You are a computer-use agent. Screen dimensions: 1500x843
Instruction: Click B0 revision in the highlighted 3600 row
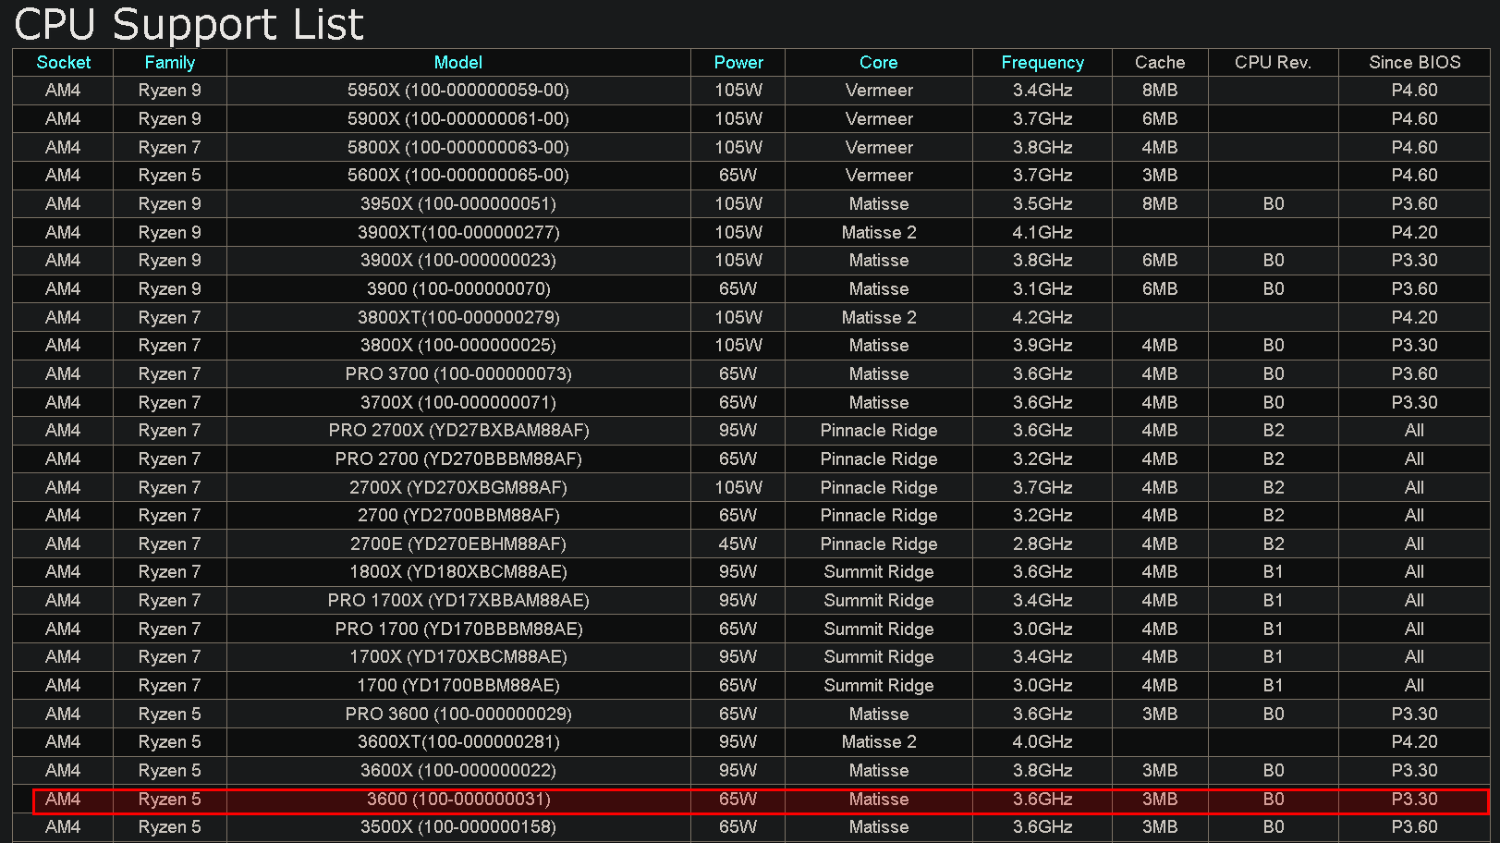(x=1274, y=800)
